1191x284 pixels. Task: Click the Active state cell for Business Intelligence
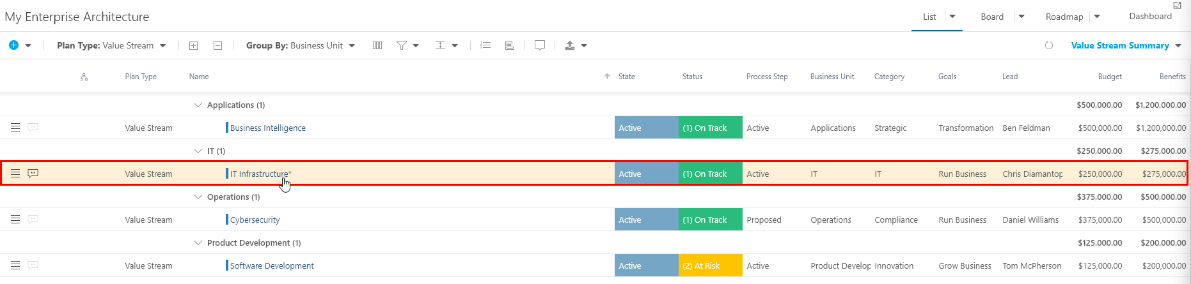pyautogui.click(x=647, y=128)
